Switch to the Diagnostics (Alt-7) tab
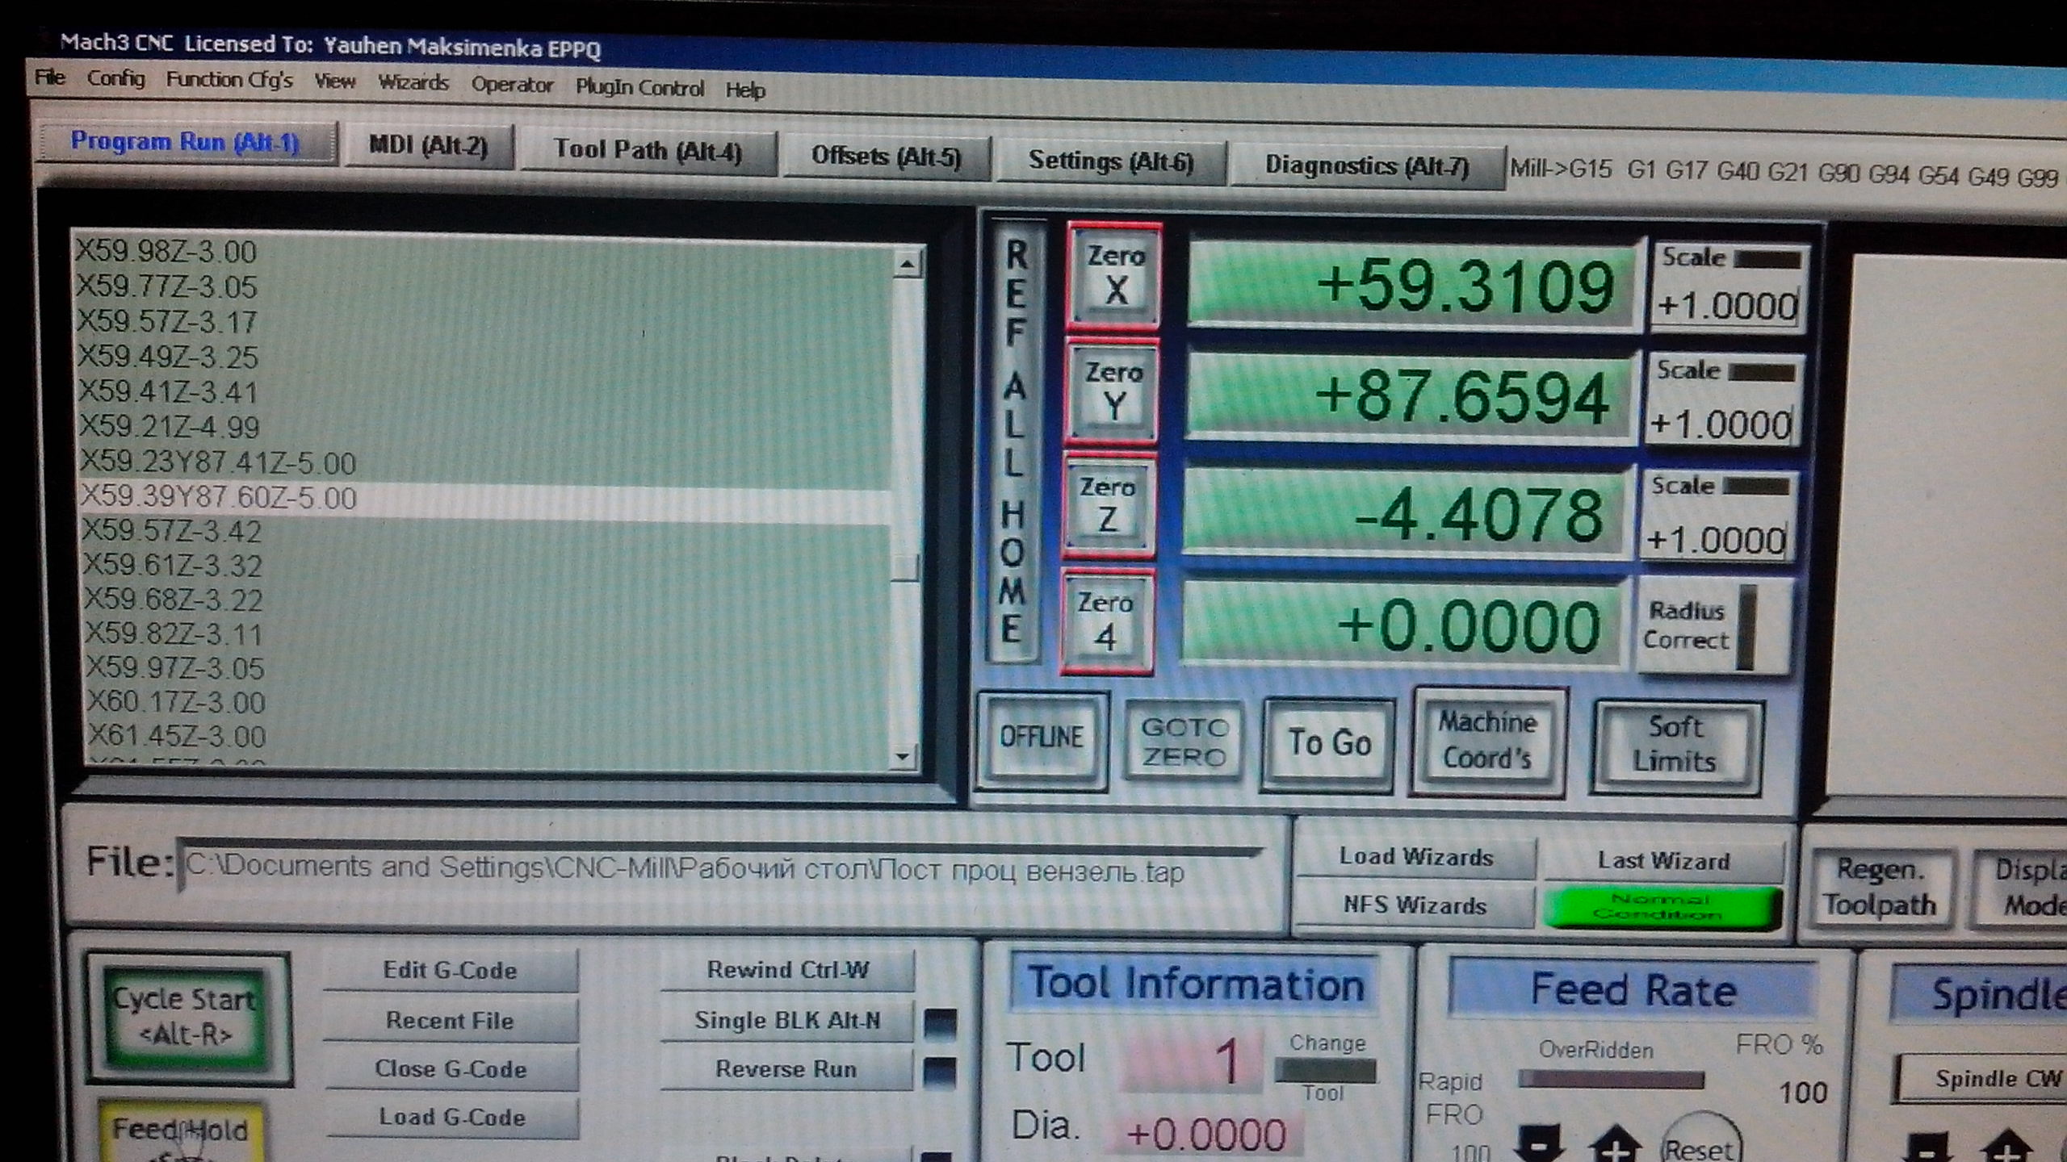Image resolution: width=2067 pixels, height=1162 pixels. [x=1366, y=165]
